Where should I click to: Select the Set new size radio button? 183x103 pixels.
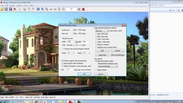click(x=63, y=38)
